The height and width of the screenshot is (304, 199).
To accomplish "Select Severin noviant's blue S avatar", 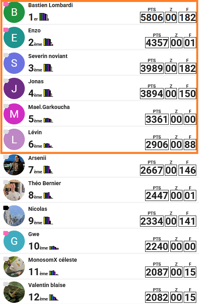I will (x=14, y=63).
